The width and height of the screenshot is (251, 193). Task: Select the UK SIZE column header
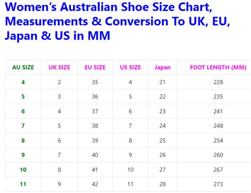click(59, 67)
